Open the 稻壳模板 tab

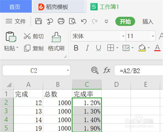click(x=59, y=7)
